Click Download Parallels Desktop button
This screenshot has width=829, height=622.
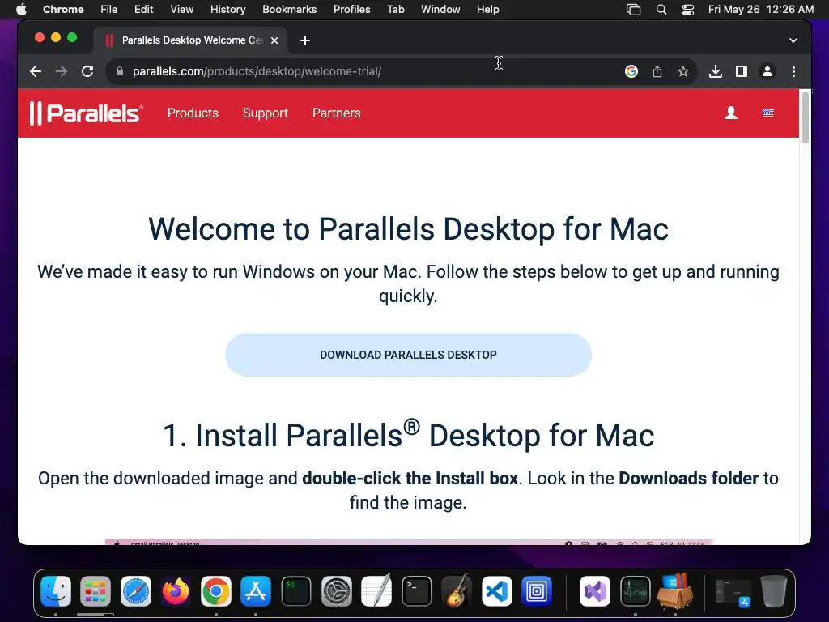[408, 355]
